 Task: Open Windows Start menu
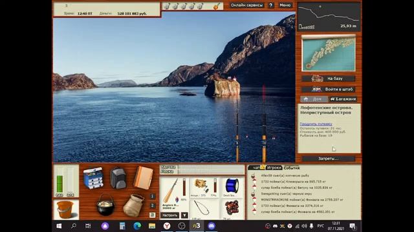coord(59,226)
